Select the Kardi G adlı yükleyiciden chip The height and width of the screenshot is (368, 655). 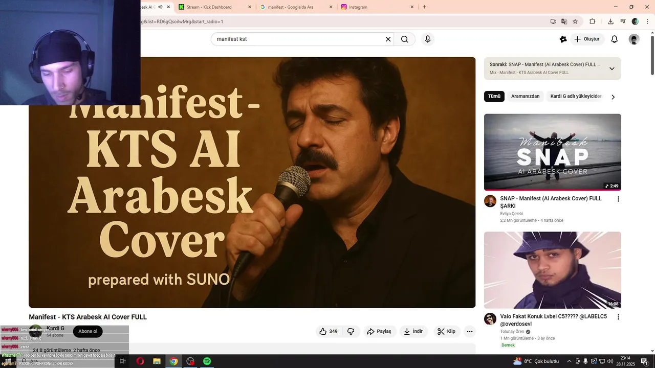576,96
